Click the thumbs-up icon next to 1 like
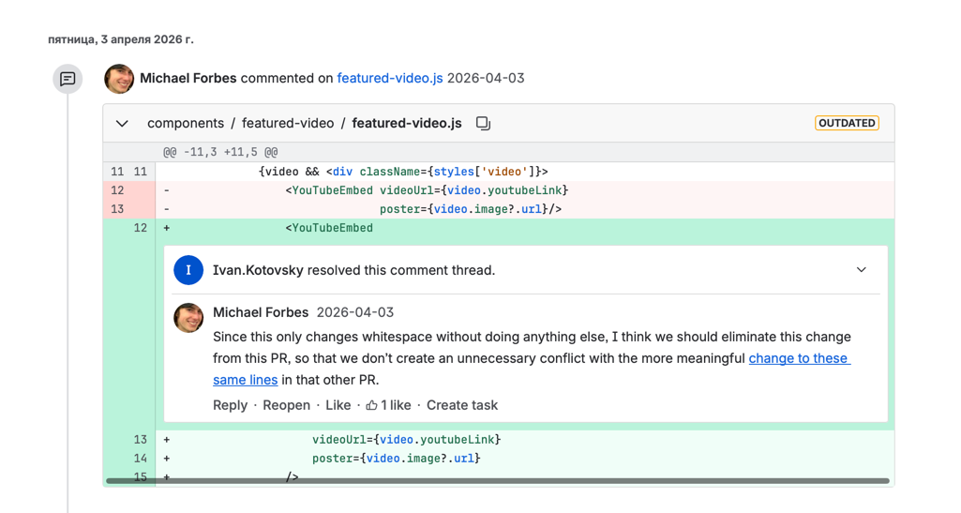 pos(372,405)
